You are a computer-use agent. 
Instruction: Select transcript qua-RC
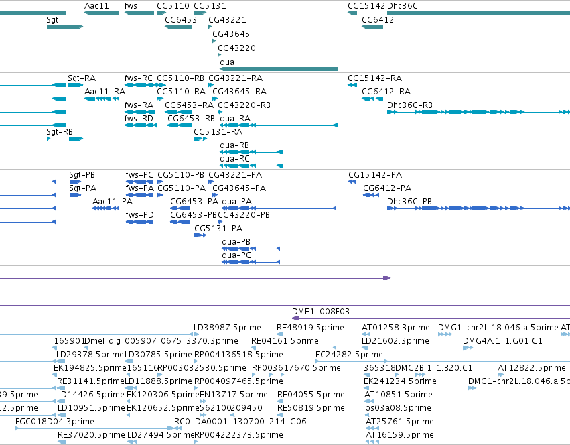point(251,166)
